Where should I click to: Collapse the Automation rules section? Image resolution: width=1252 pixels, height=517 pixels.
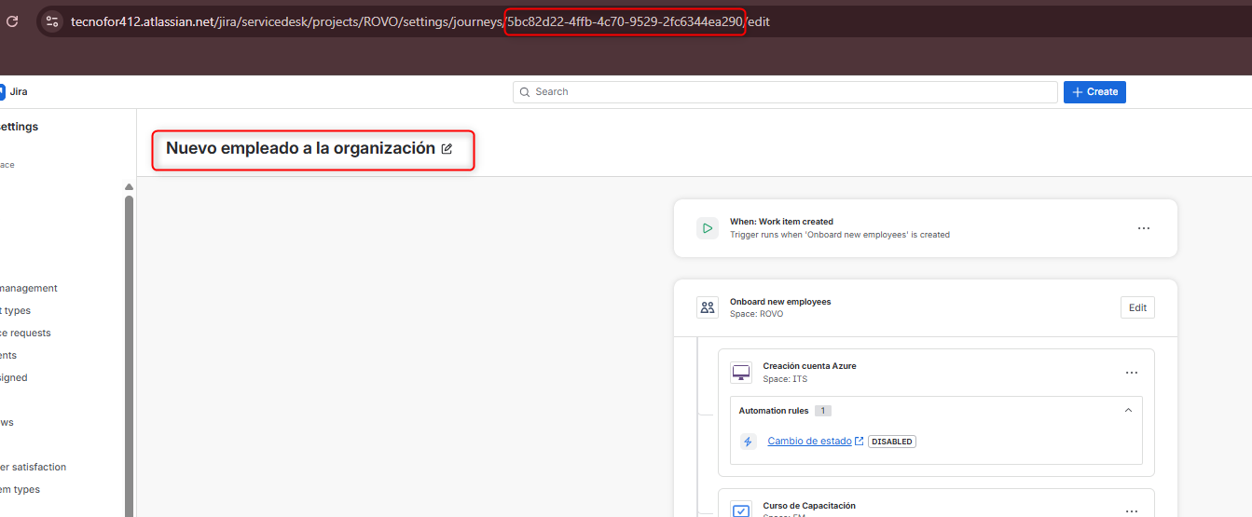[1128, 410]
